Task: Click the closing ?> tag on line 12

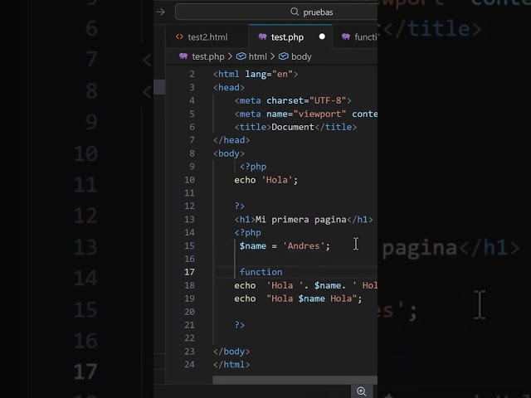Action: [240, 206]
